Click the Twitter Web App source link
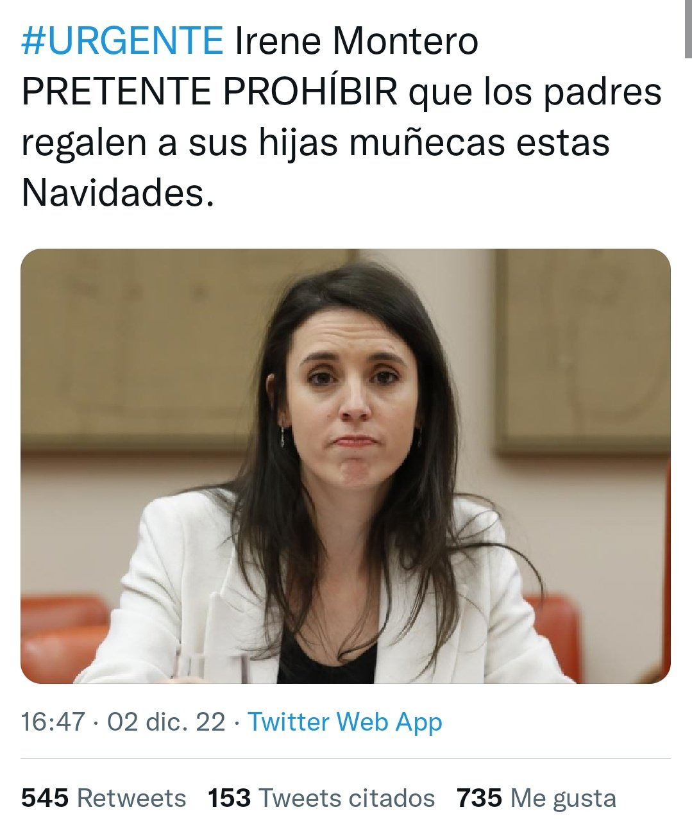 (345, 722)
